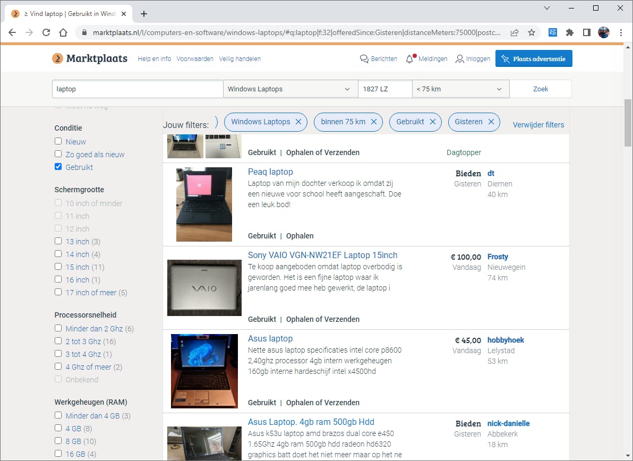Open the Asus laptop listing title
The width and height of the screenshot is (633, 461).
[270, 339]
